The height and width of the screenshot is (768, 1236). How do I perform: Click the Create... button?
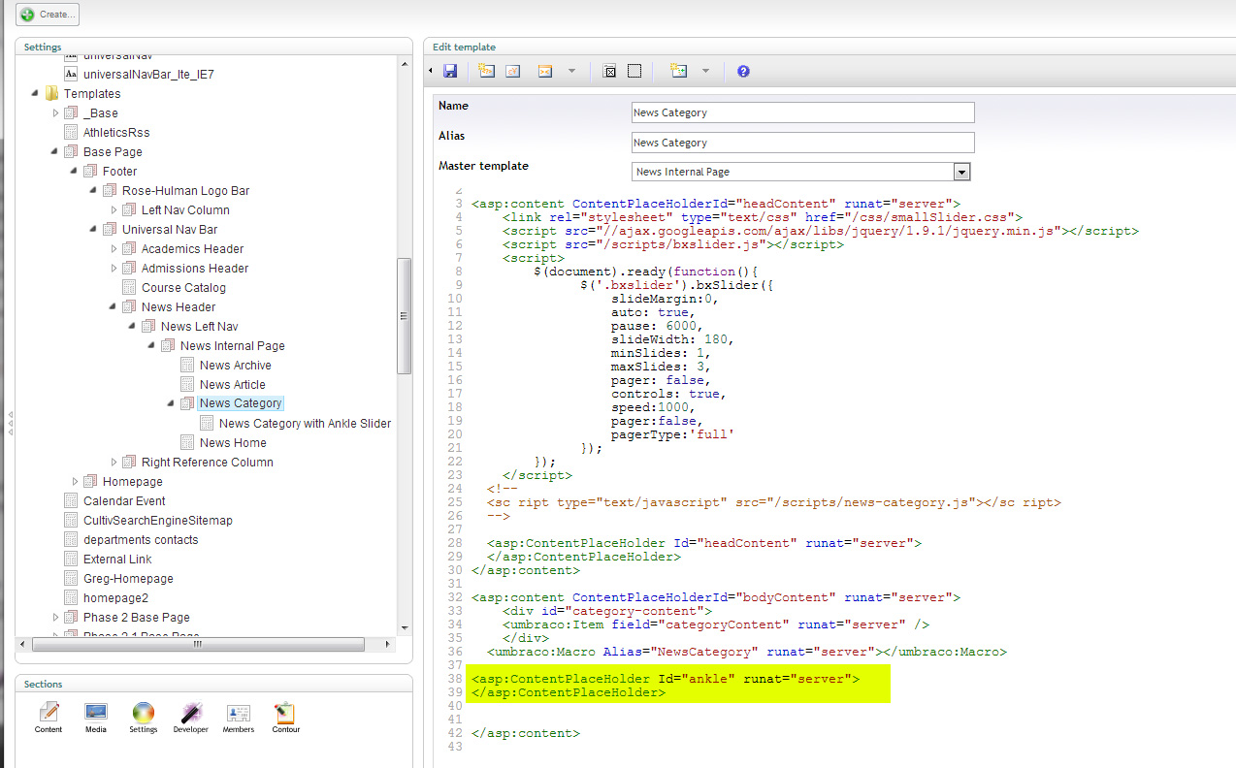pos(48,15)
